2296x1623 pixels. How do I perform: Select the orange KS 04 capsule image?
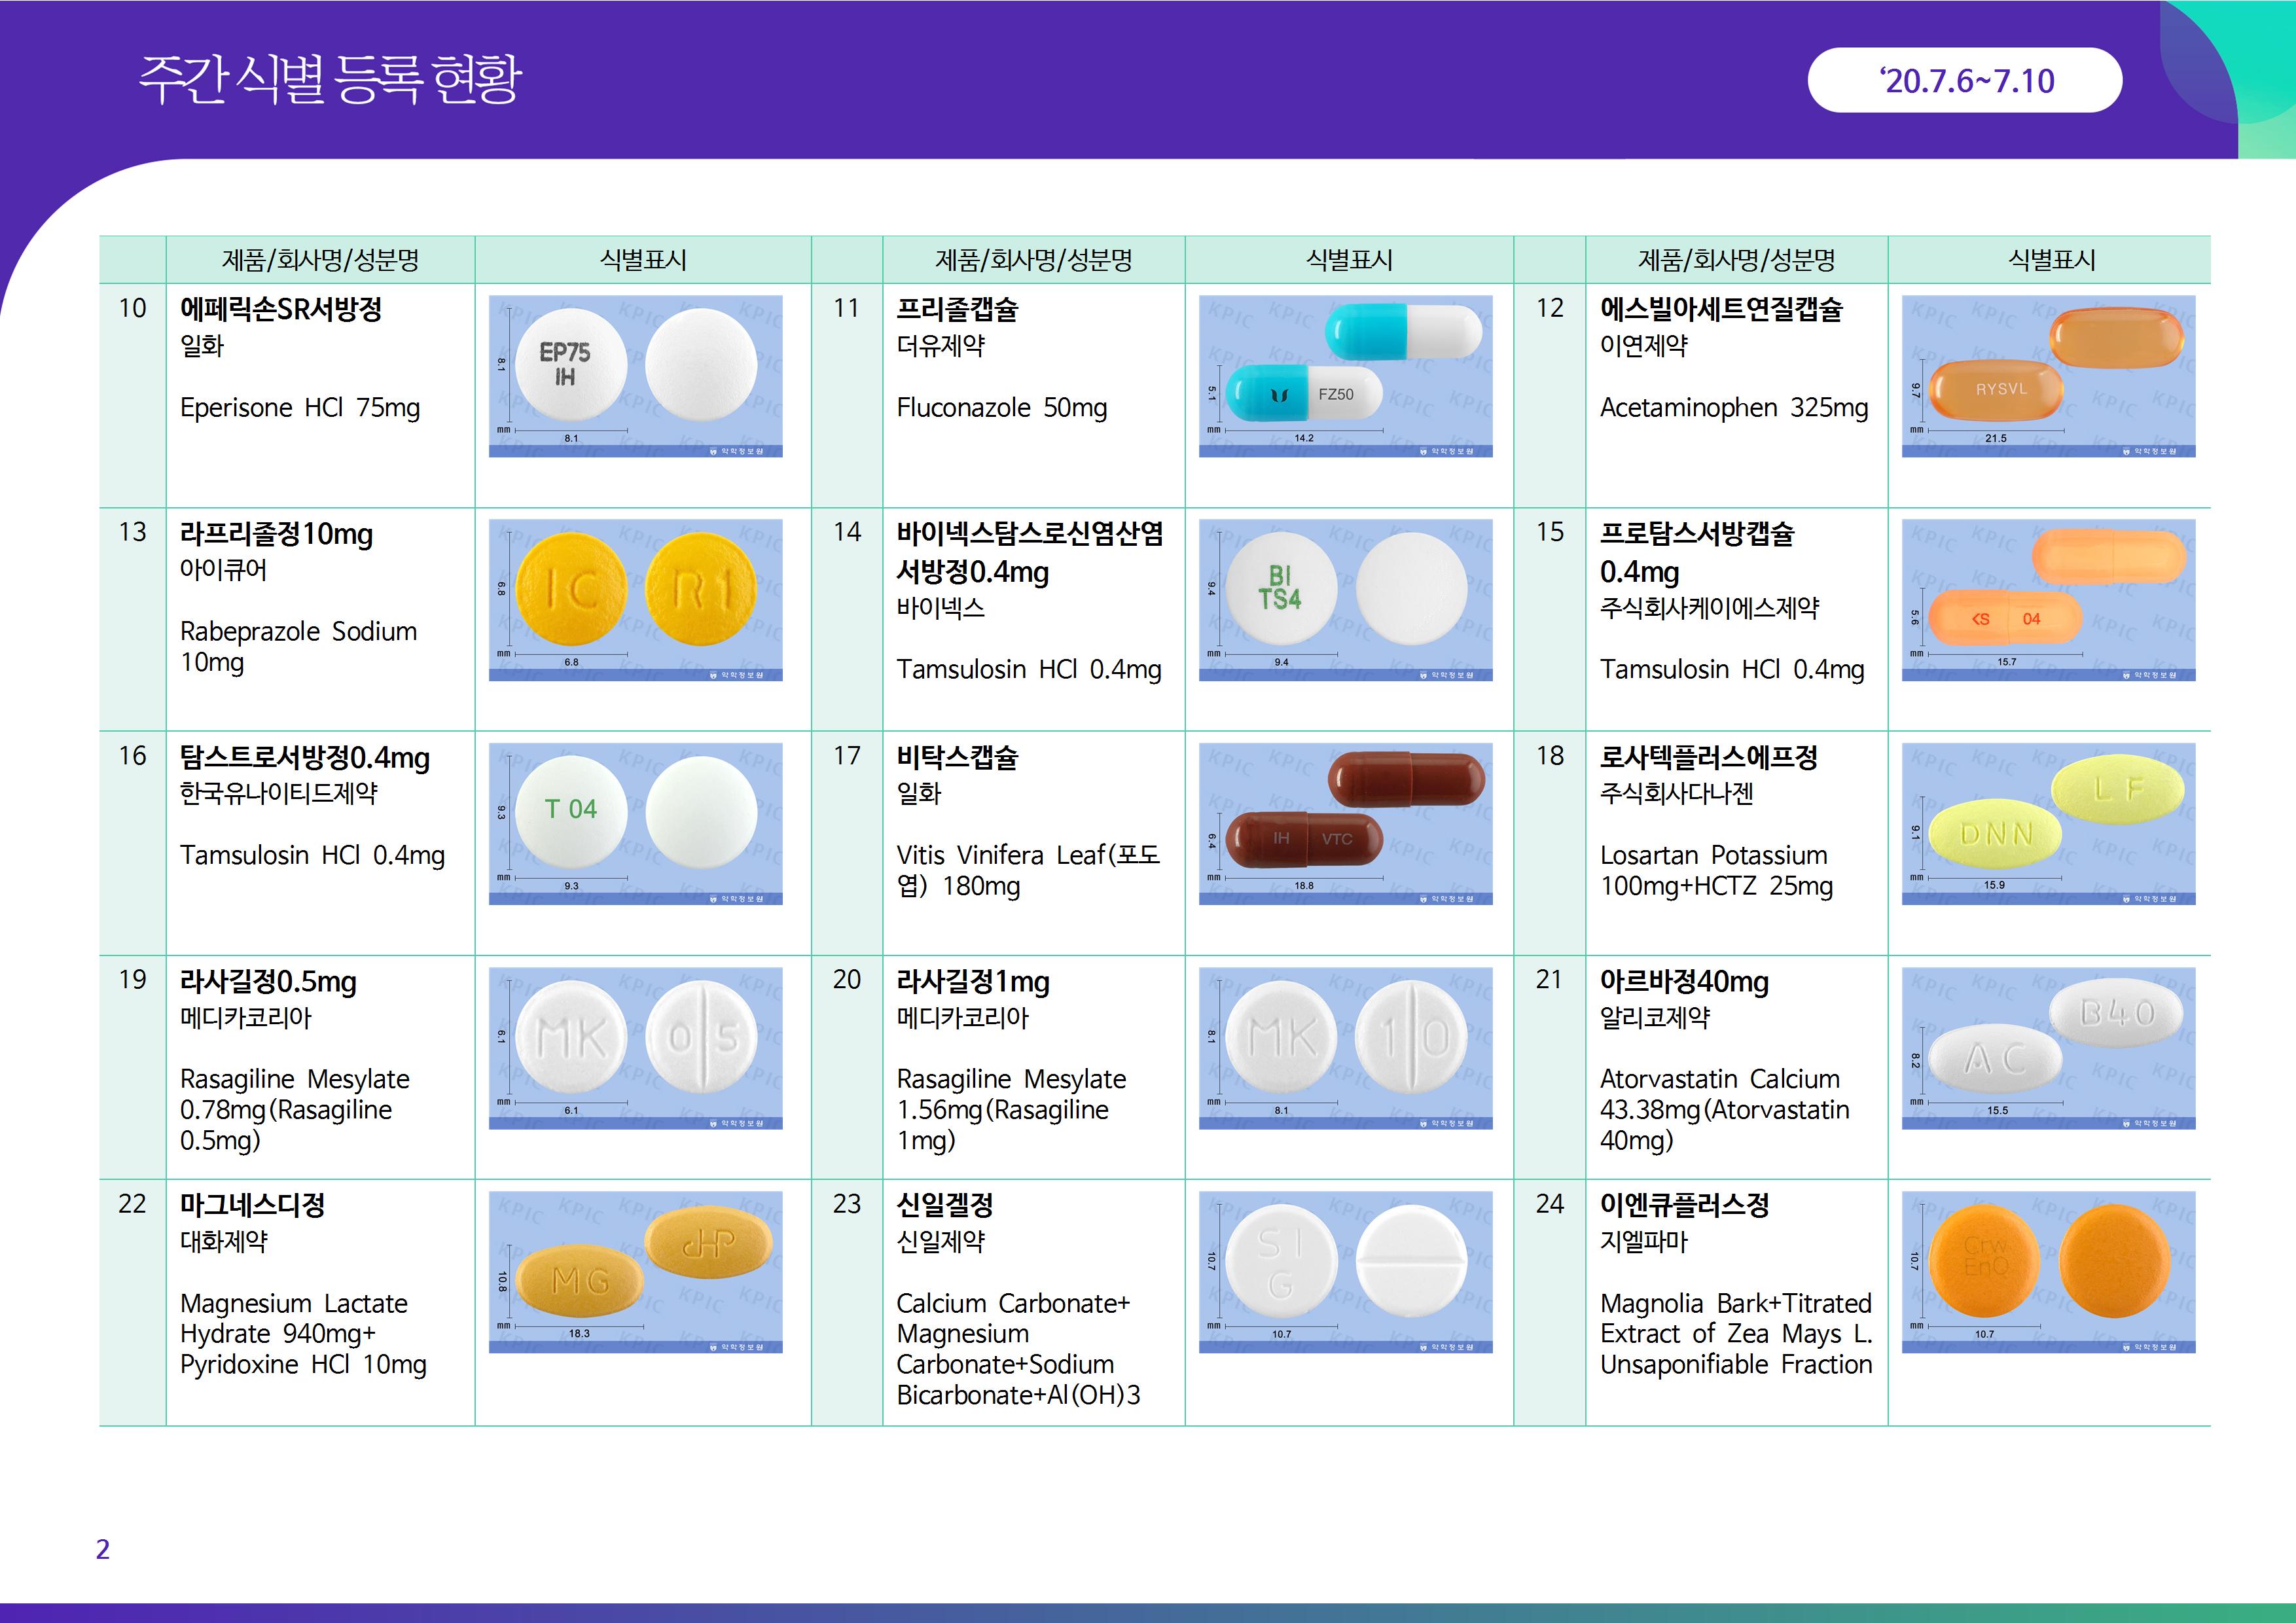point(2048,600)
